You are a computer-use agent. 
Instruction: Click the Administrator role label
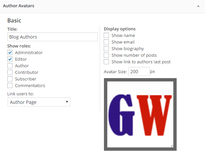pyautogui.click(x=29, y=52)
